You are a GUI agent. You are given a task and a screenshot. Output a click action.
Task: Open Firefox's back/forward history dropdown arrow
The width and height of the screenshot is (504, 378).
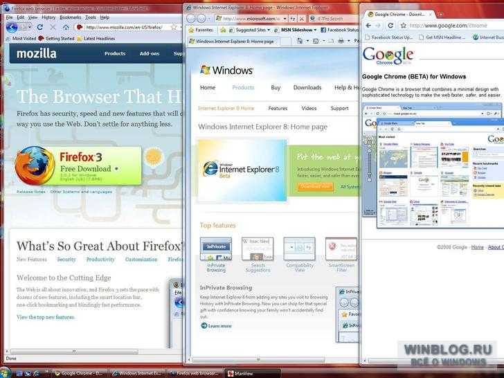[30, 27]
